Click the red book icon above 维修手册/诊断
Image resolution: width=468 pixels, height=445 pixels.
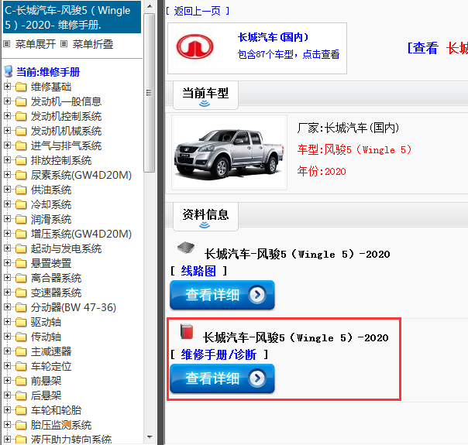(x=187, y=331)
